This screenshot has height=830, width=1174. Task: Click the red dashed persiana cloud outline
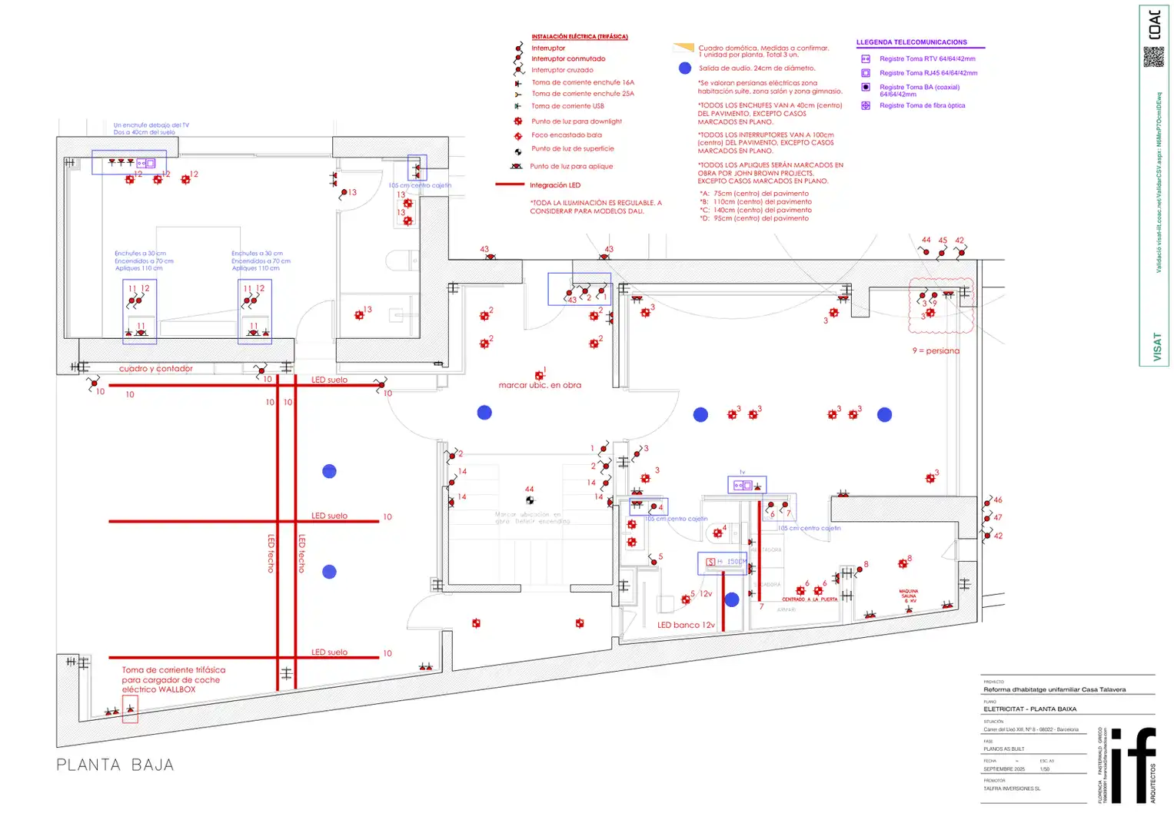coord(941,306)
